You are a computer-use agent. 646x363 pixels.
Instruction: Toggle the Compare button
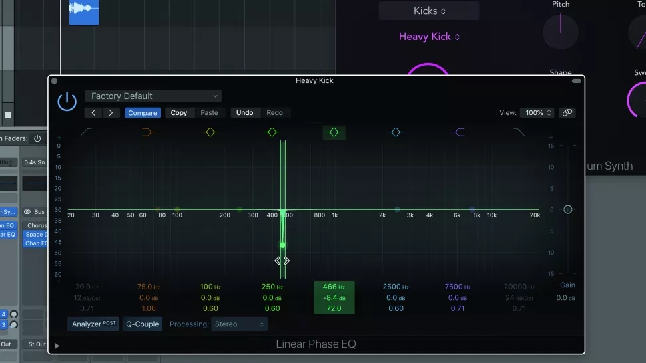[143, 113]
